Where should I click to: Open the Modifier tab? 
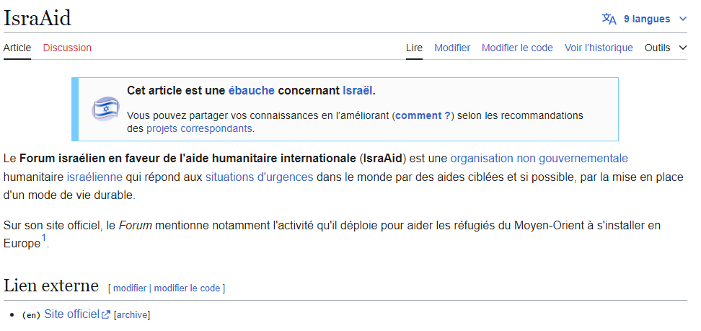(x=452, y=48)
